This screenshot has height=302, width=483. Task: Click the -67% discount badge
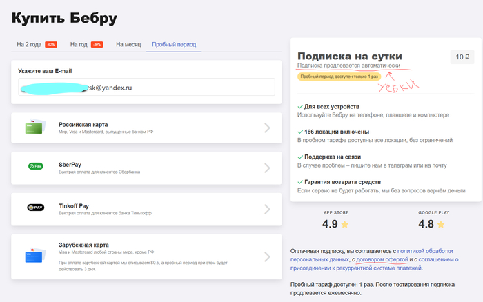pos(51,45)
